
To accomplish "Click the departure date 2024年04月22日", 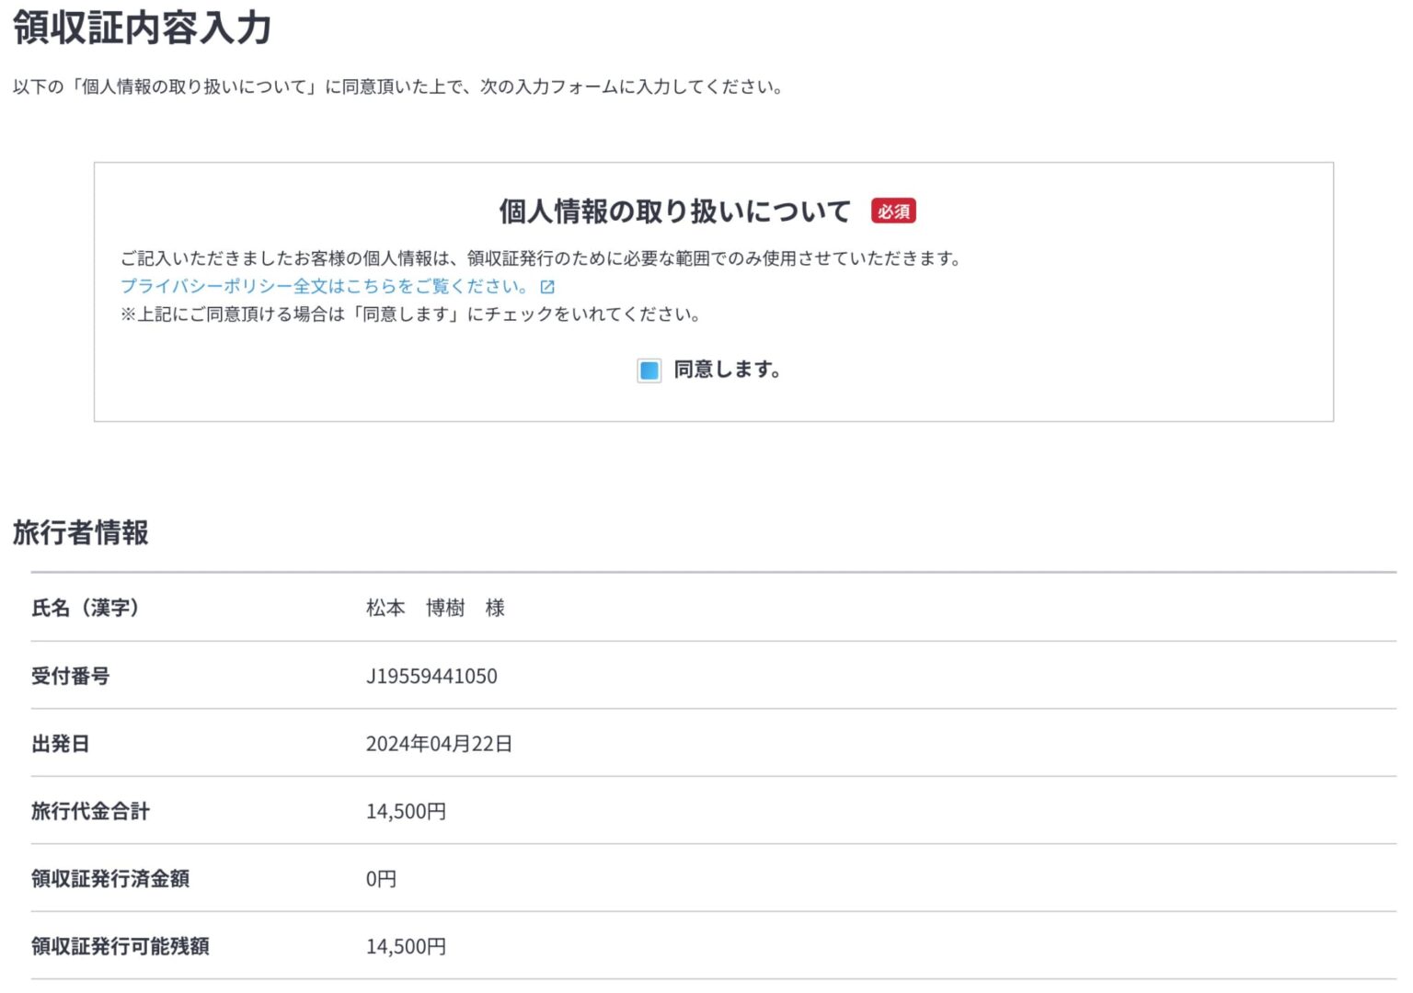I will pyautogui.click(x=439, y=743).
